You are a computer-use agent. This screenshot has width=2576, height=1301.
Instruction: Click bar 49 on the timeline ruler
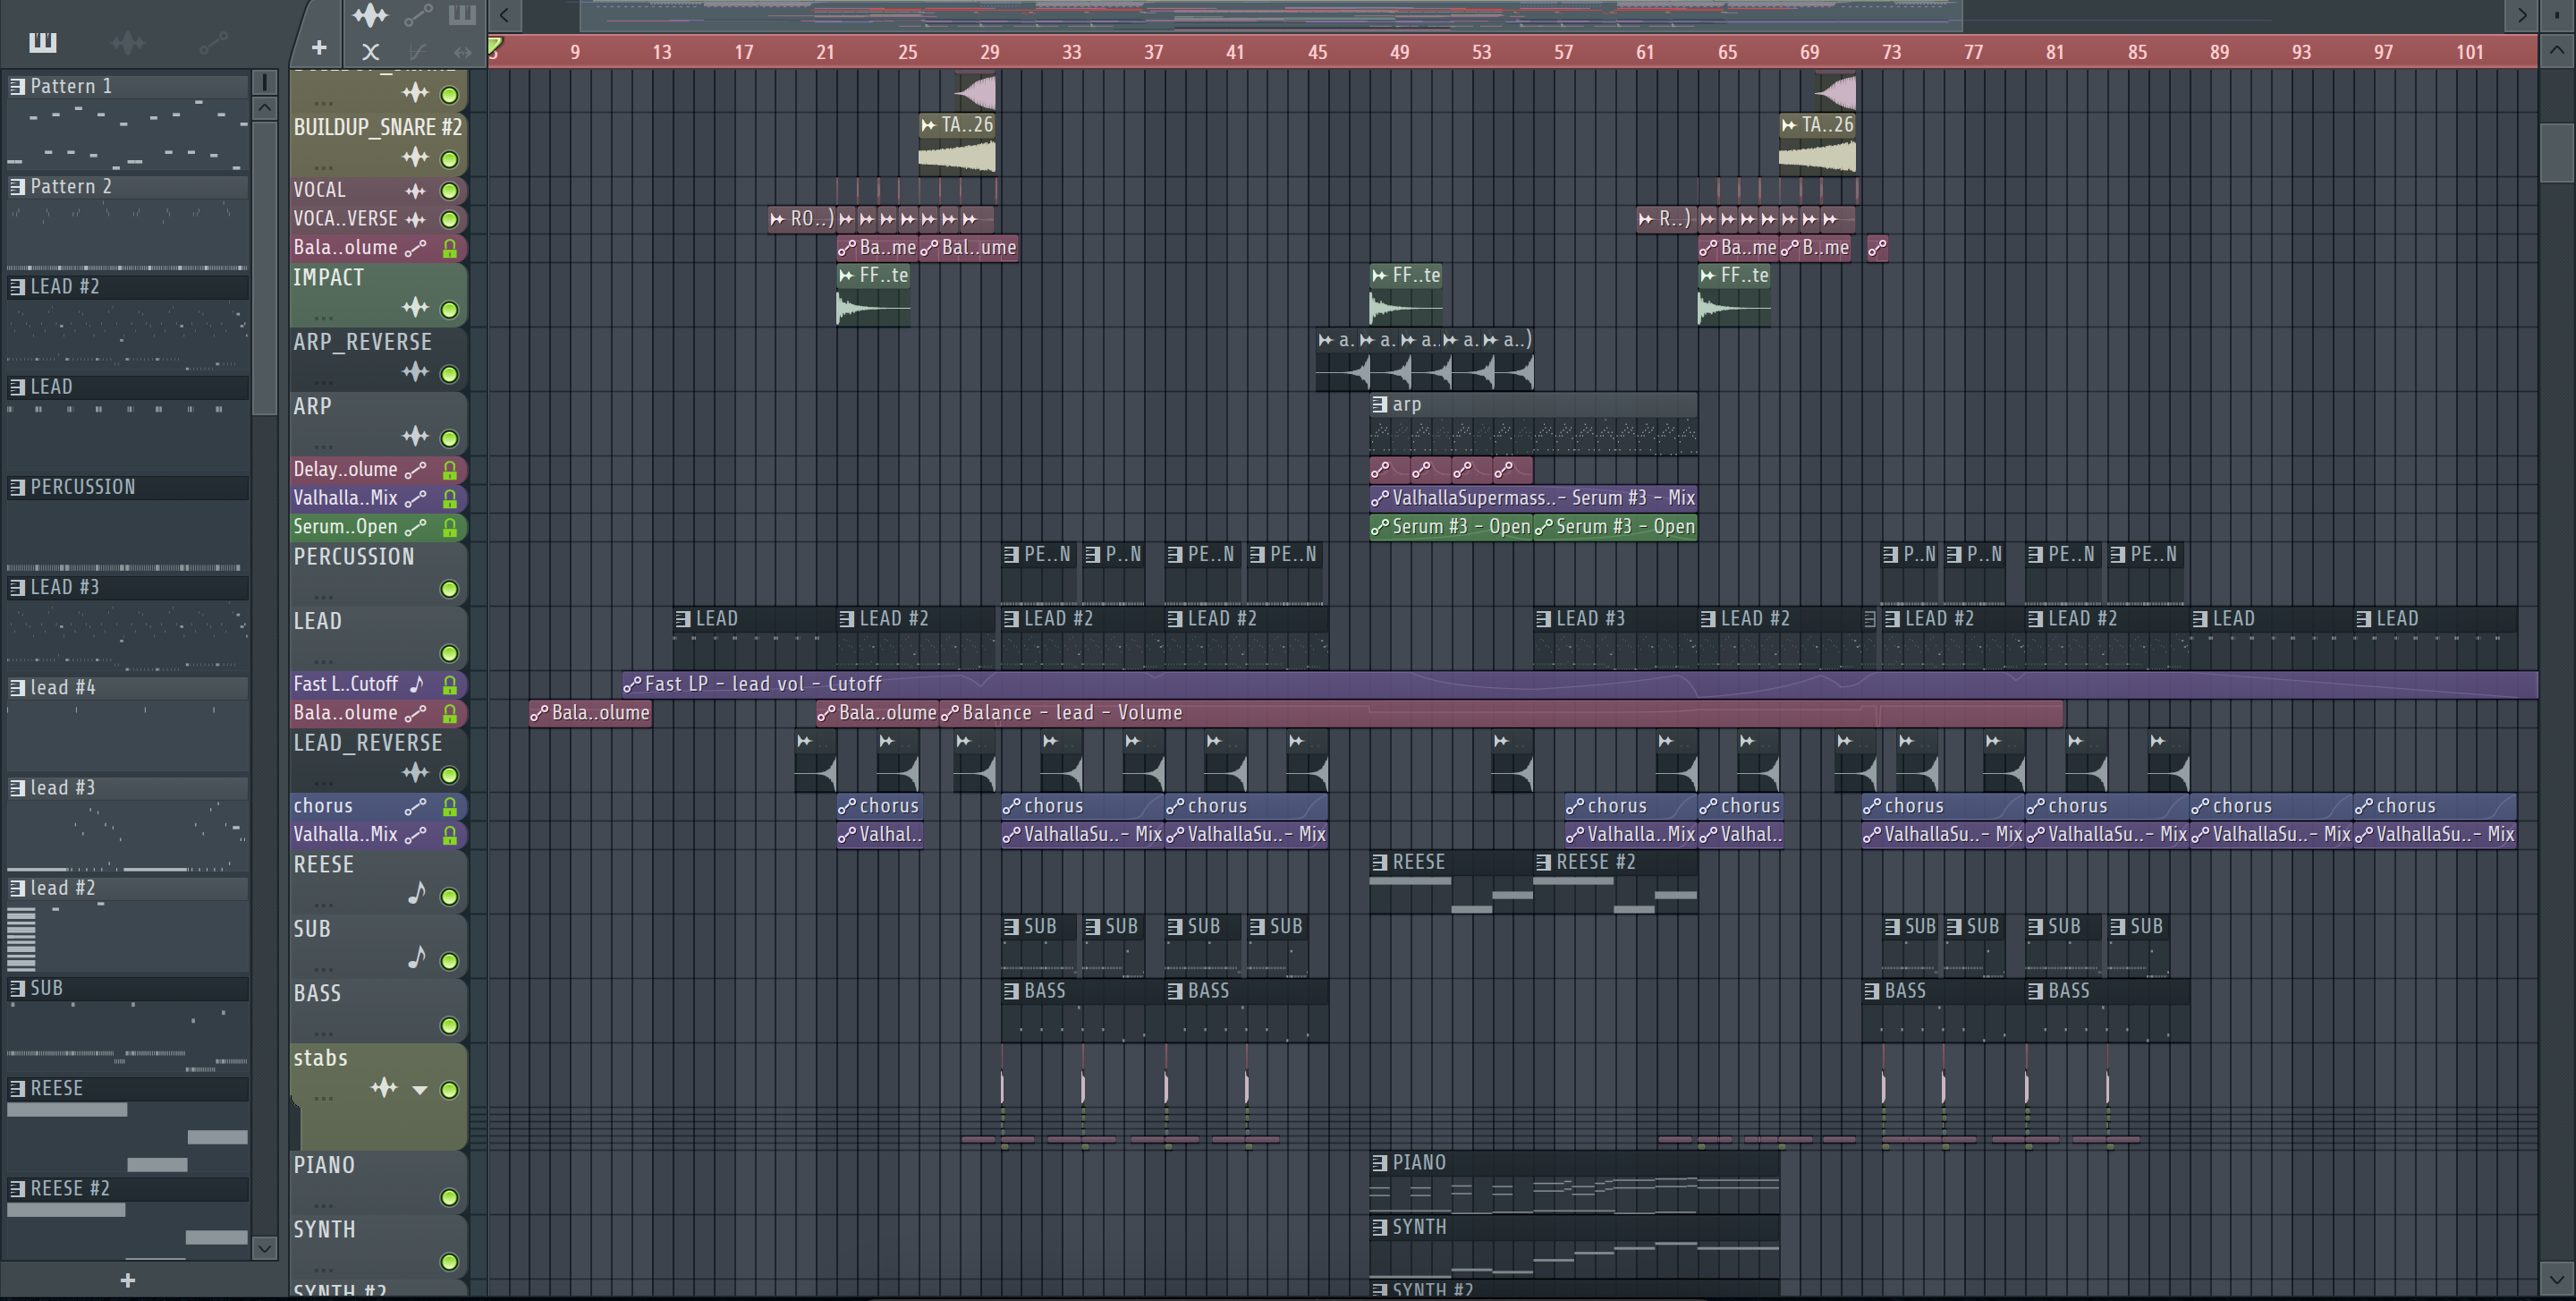pos(1399,52)
